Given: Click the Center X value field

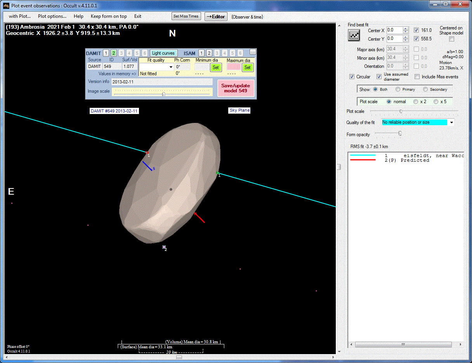Looking at the screenshot, I should tap(395, 30).
